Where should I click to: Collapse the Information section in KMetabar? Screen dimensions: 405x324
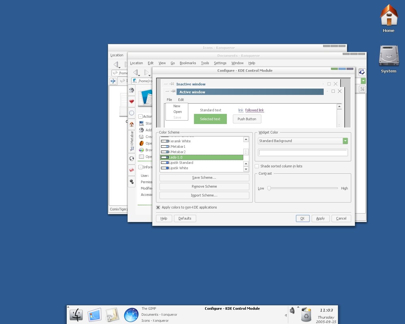[140, 167]
